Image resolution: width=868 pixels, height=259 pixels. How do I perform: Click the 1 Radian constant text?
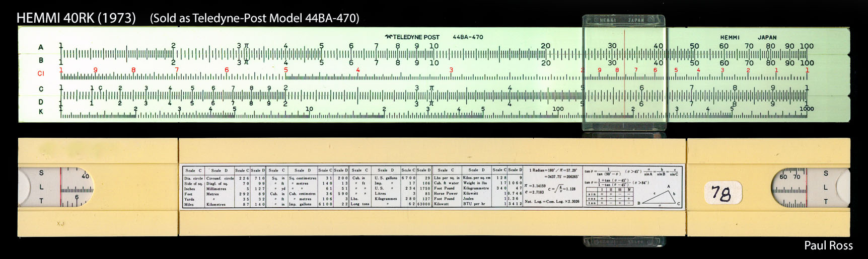click(x=553, y=170)
